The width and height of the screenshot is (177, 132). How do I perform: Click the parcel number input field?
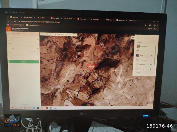point(24,57)
